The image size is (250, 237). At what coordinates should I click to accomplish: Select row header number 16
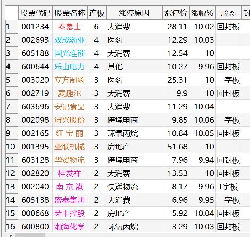tap(12, 226)
